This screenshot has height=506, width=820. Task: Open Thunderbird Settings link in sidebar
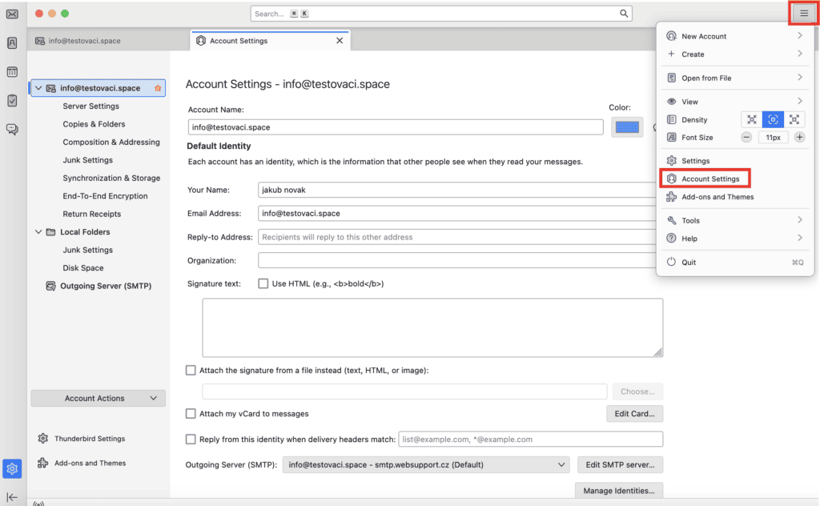[90, 439]
